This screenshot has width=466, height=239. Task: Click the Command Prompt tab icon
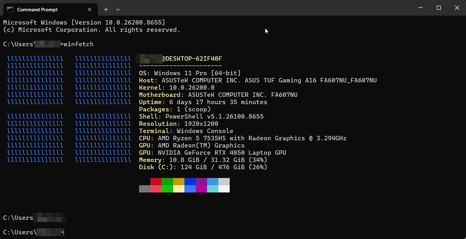click(10, 9)
